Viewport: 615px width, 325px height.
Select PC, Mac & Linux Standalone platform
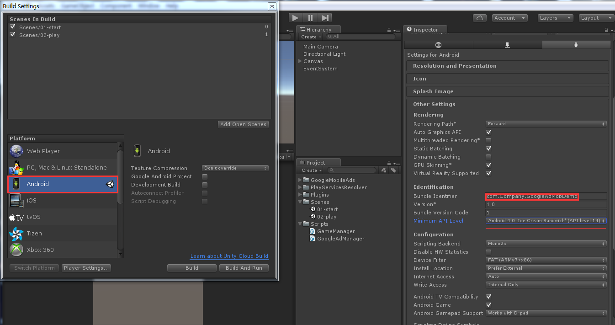coord(63,167)
